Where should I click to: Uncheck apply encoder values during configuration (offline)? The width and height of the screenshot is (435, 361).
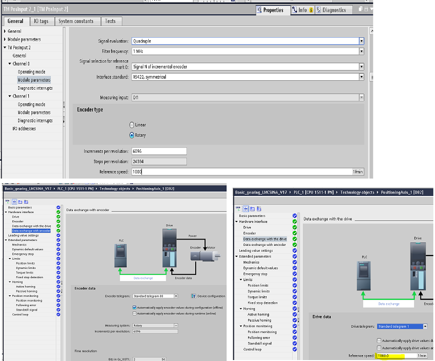[x=135, y=308]
